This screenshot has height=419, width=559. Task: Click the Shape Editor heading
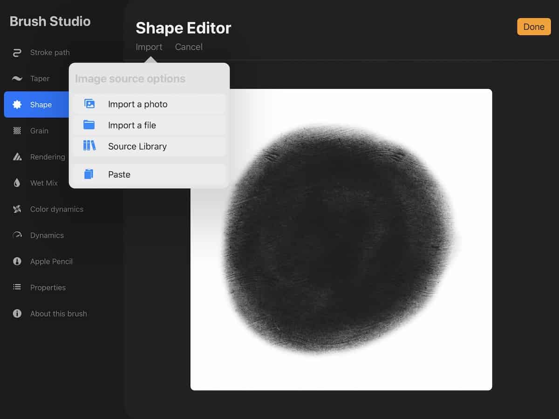(183, 28)
